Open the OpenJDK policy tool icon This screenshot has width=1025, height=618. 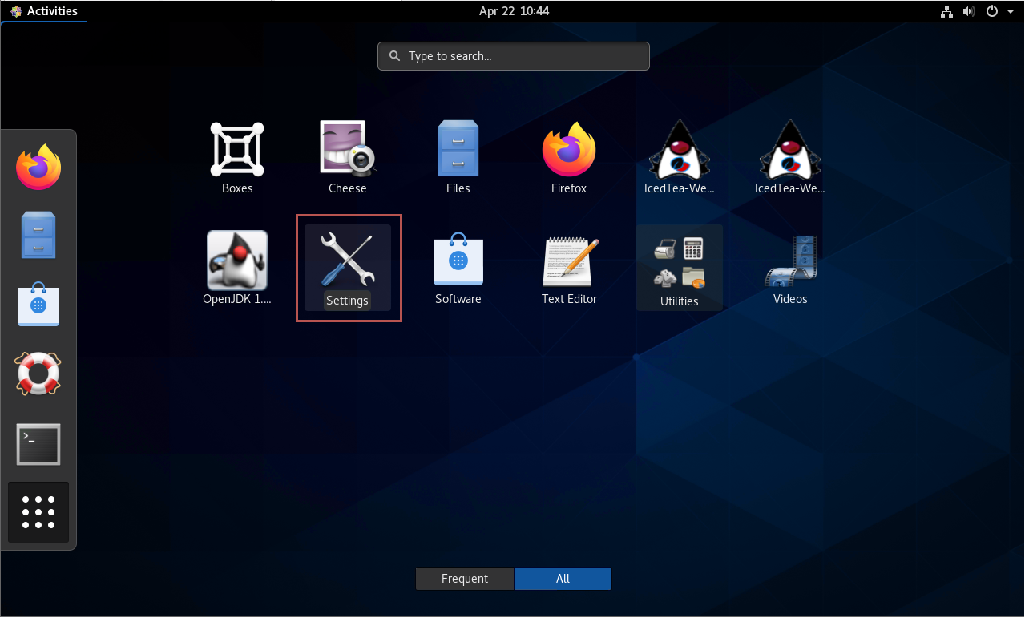(x=237, y=268)
